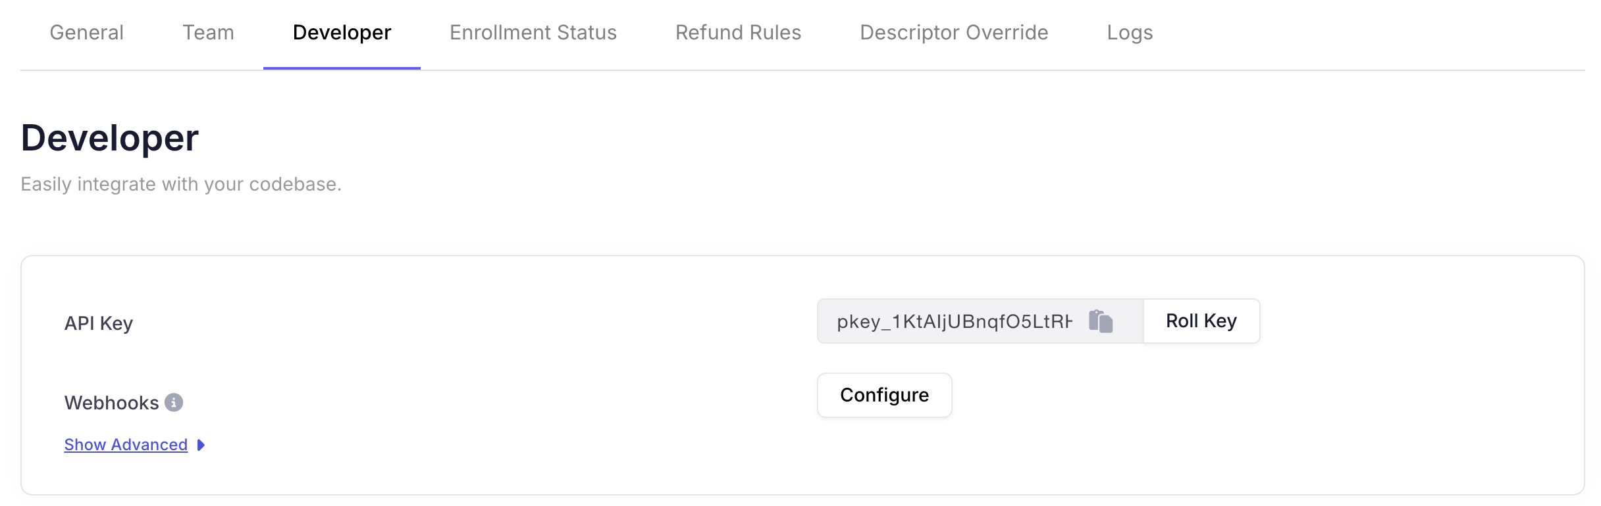Open the Team tab
Screen dimensions: 1601x506
click(x=208, y=33)
